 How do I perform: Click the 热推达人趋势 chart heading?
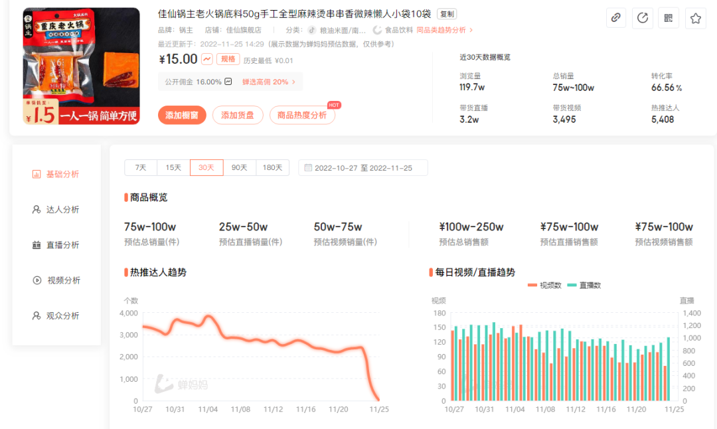[158, 272]
